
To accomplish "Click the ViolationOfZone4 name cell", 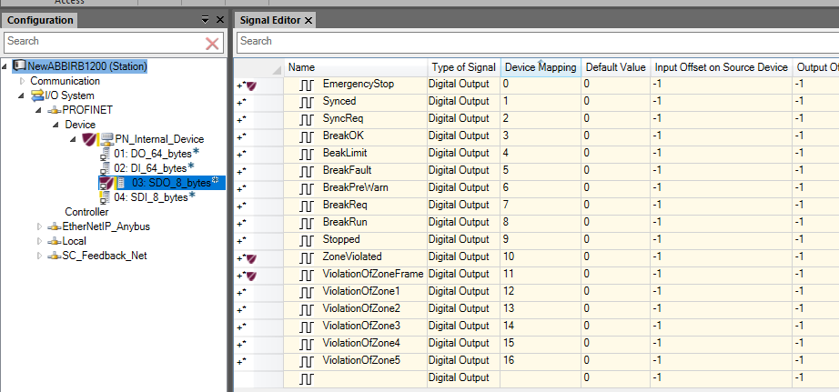I will [356, 343].
